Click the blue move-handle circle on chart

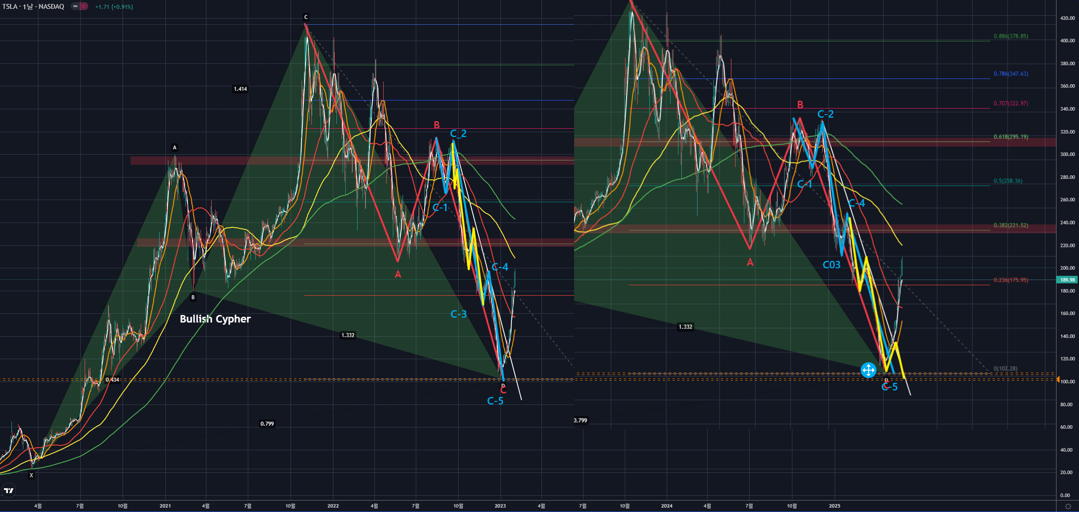click(x=868, y=370)
